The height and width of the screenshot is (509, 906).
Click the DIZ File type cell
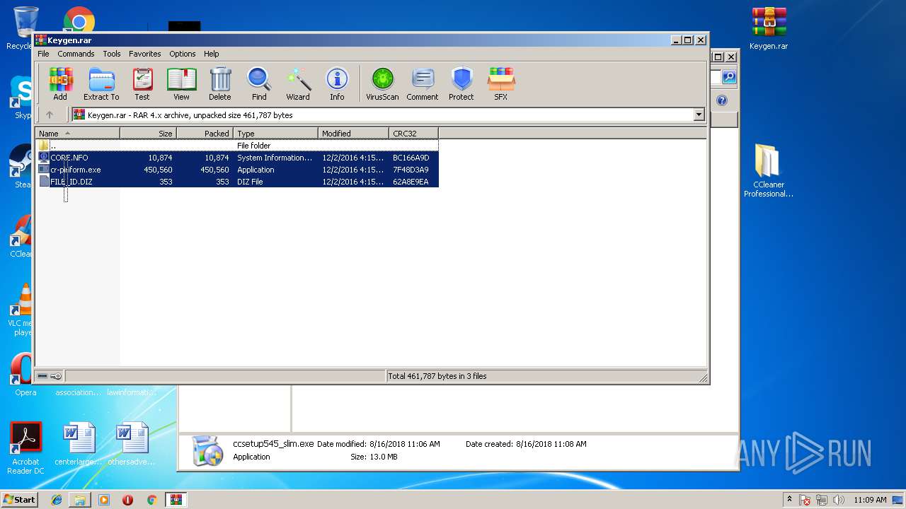250,182
